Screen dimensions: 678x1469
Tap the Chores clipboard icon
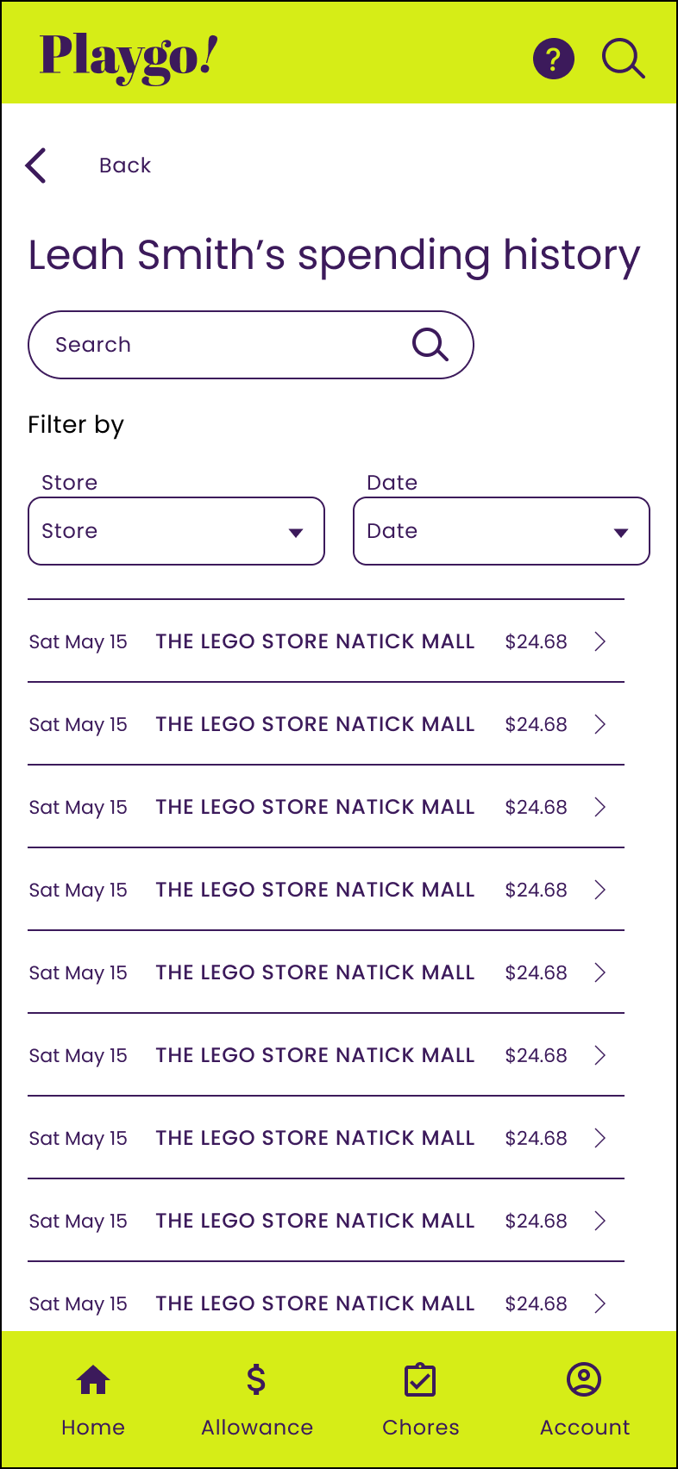420,1380
